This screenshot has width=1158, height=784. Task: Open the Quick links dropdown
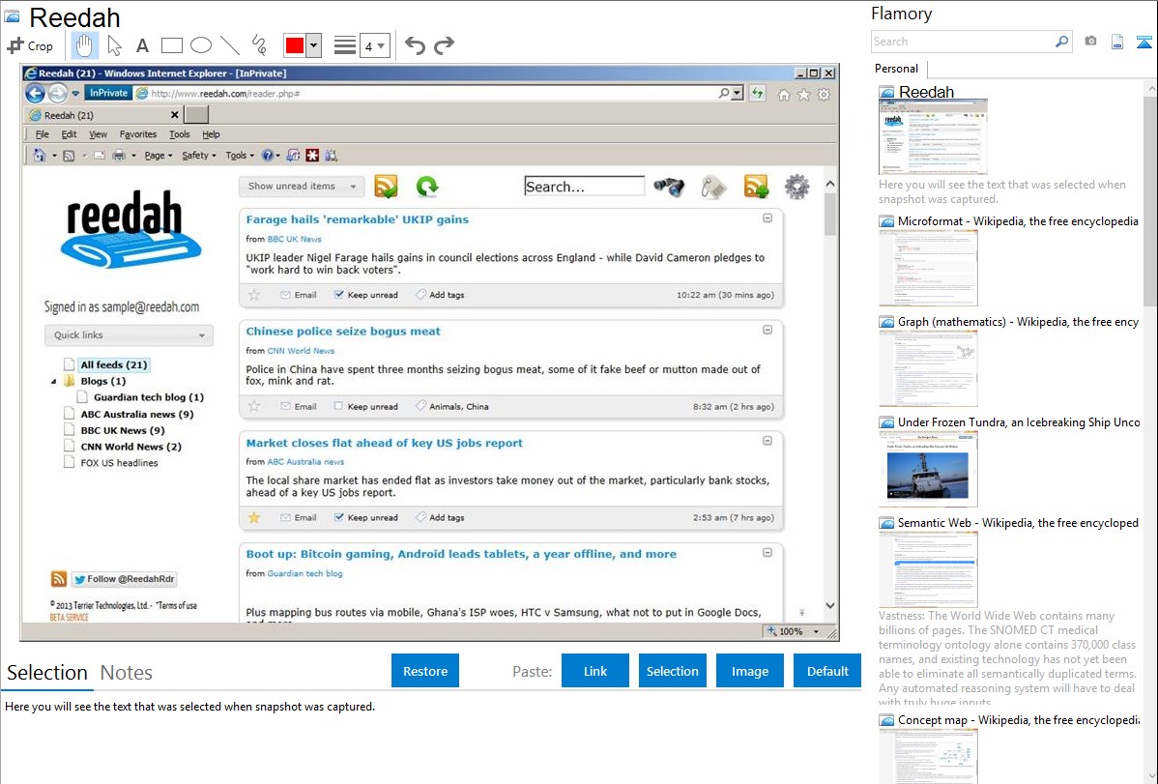[129, 334]
